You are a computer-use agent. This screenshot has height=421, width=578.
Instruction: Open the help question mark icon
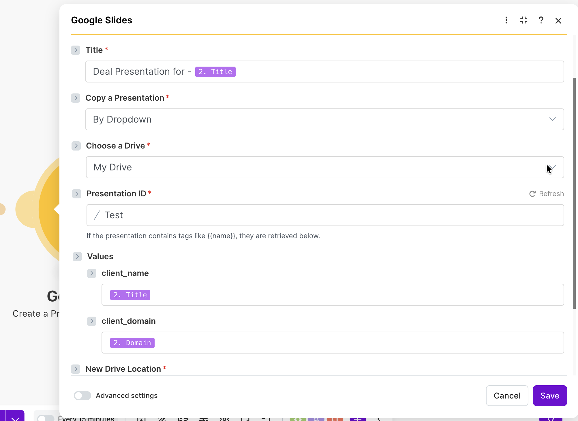tap(541, 20)
